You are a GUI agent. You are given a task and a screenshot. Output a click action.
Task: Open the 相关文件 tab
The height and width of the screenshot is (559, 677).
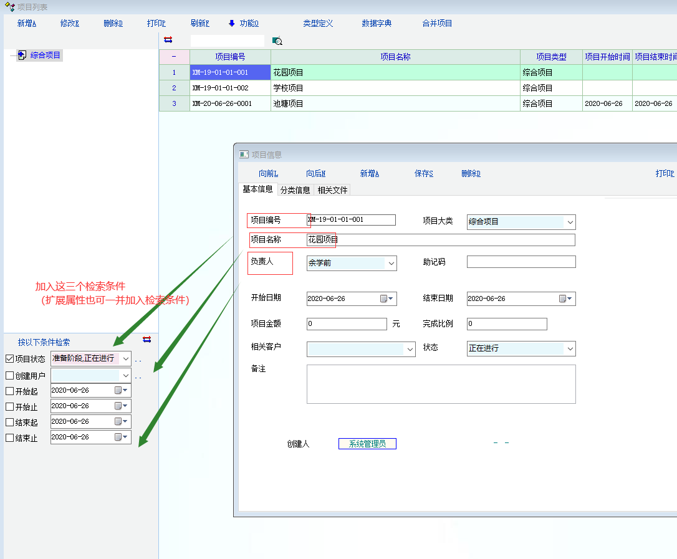pos(332,190)
